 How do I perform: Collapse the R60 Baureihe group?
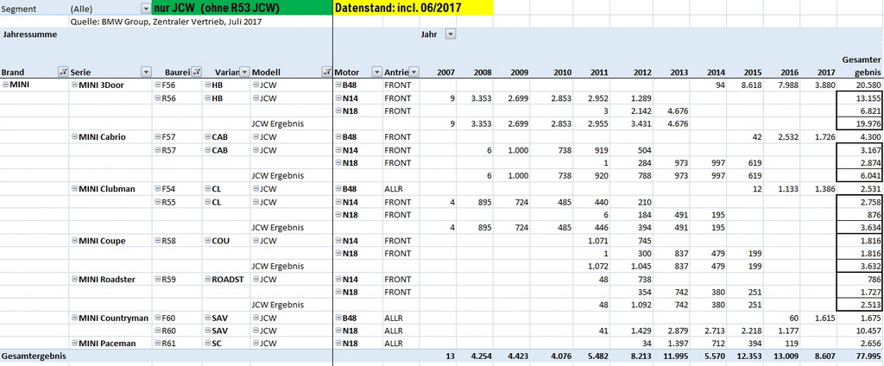click(x=157, y=331)
